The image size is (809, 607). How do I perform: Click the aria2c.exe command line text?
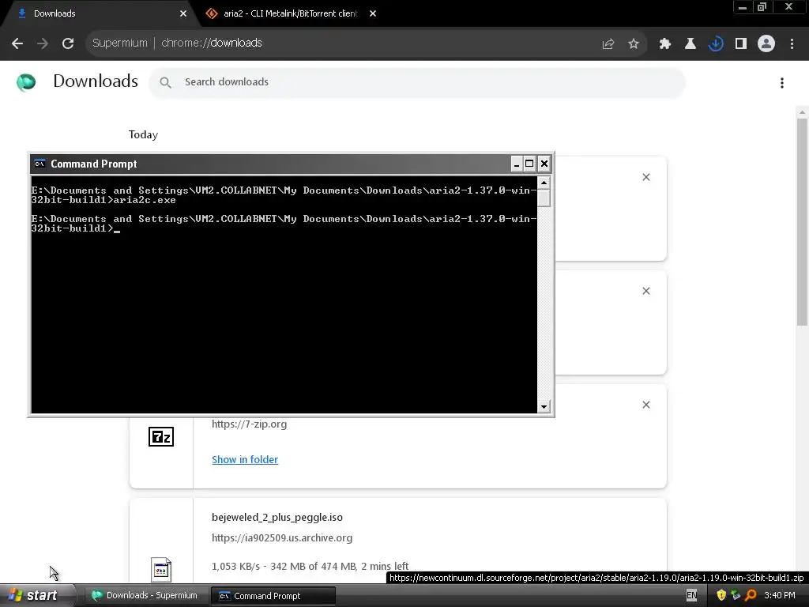145,200
